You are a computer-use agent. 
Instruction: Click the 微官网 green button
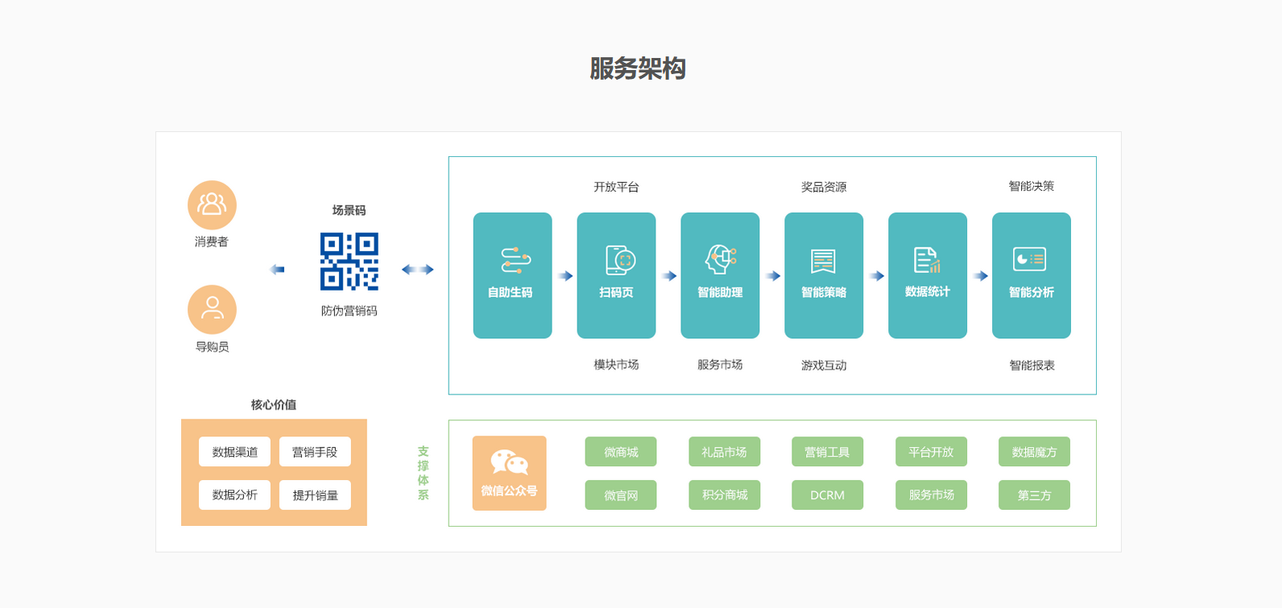(621, 495)
